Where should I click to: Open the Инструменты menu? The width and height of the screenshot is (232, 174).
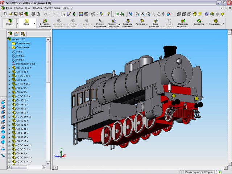pyautogui.click(x=52, y=8)
